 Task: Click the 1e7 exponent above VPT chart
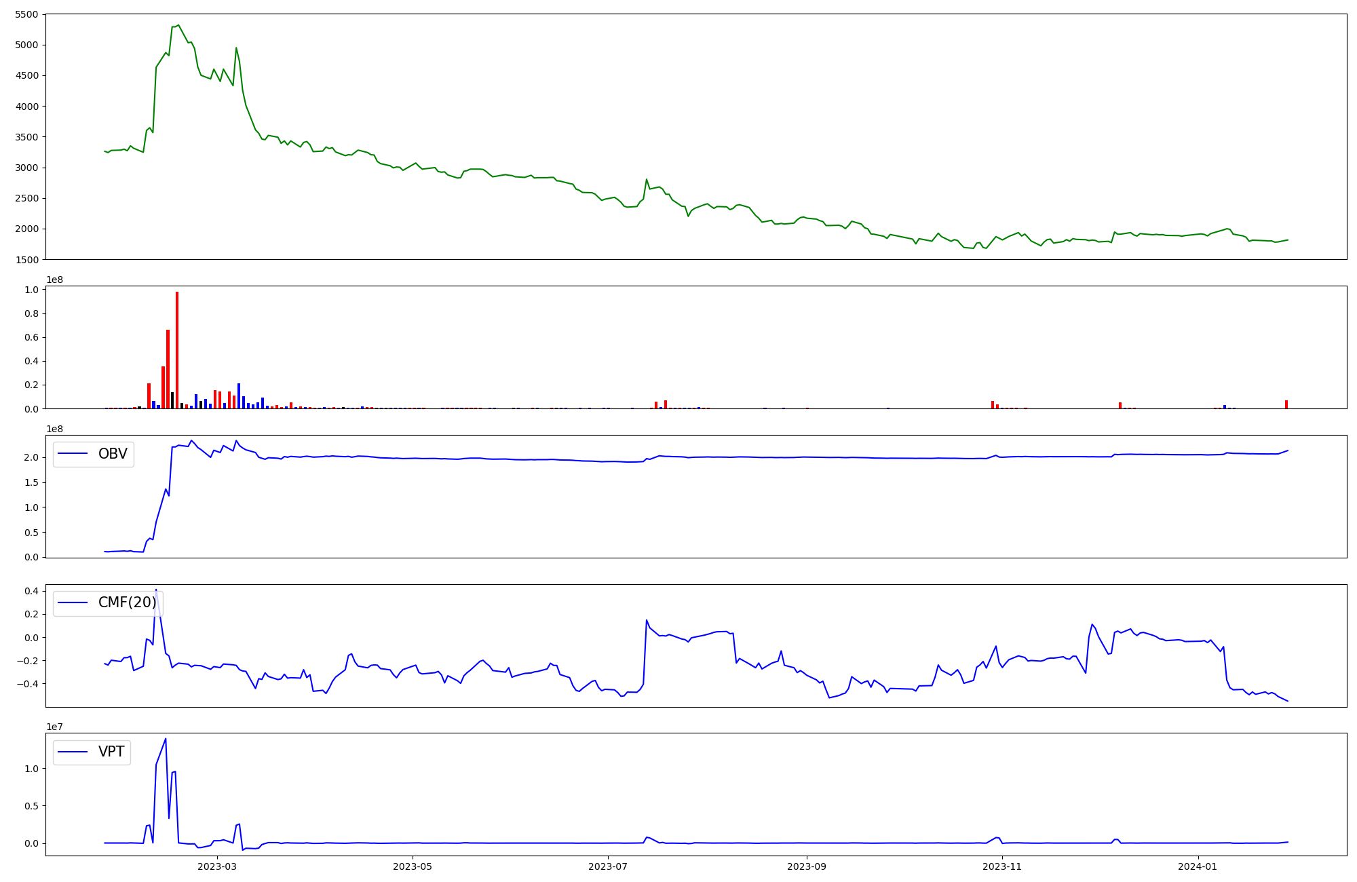point(54,727)
